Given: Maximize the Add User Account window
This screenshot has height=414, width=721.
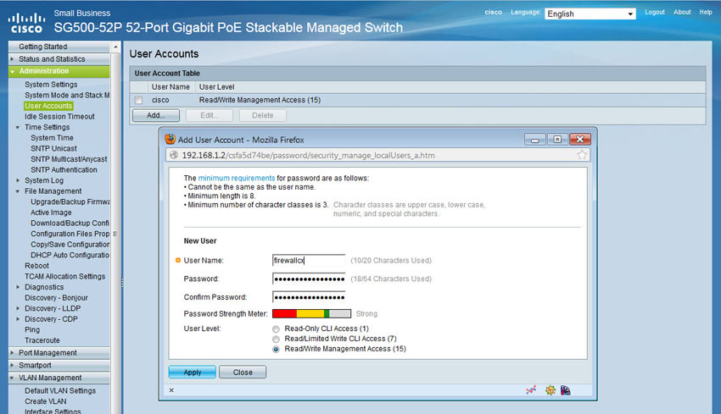Looking at the screenshot, I should click(x=557, y=140).
